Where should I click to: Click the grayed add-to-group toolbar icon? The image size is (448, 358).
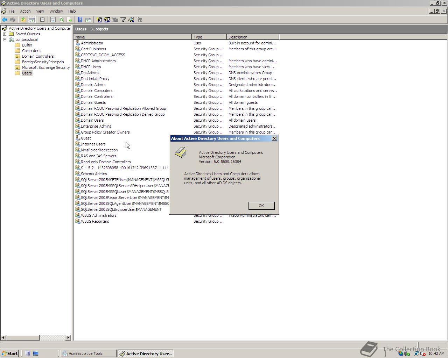tap(139, 20)
